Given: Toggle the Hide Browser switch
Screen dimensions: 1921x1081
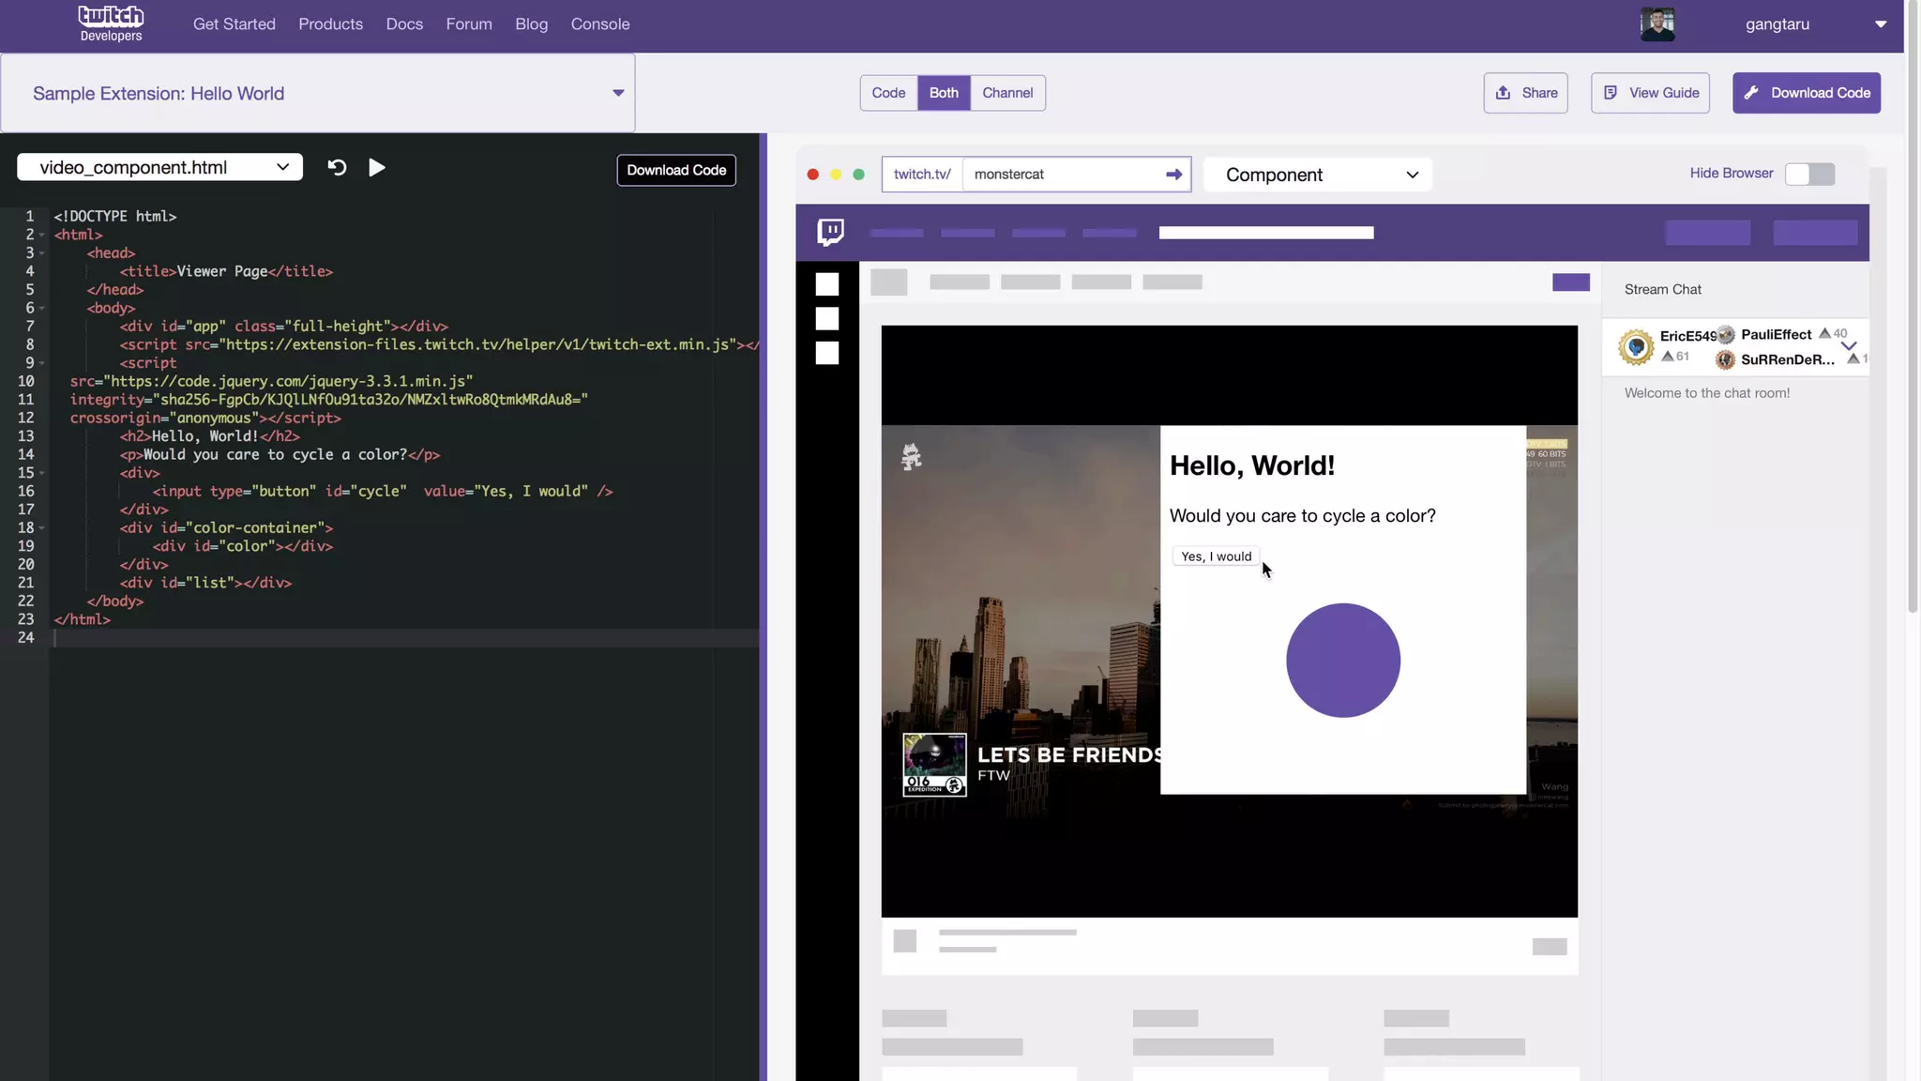Looking at the screenshot, I should 1809,174.
